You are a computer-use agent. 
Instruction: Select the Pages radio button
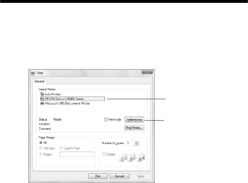(41, 154)
